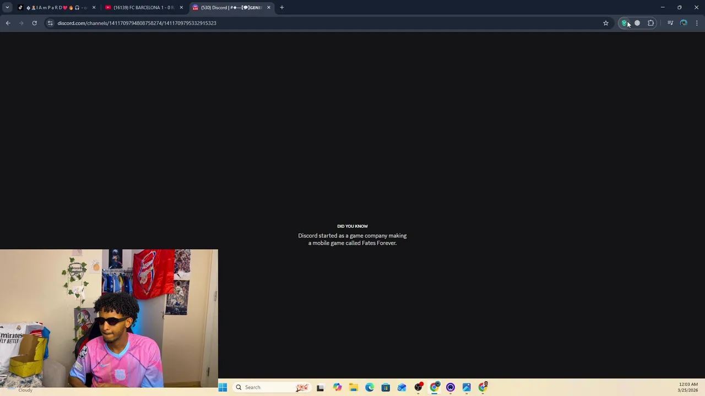Screen dimensions: 705x396
Task: Open the Windows Start menu
Action: pyautogui.click(x=223, y=387)
